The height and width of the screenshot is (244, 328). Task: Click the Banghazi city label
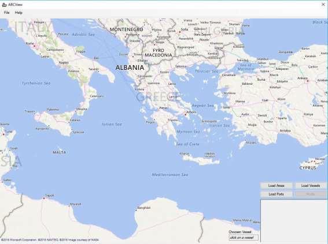(144, 208)
